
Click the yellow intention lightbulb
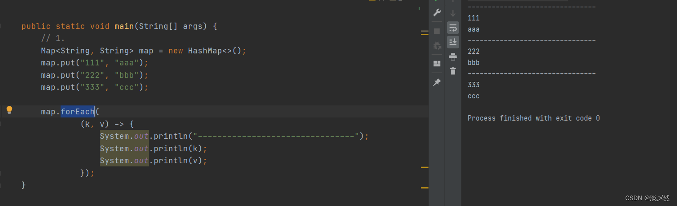tap(9, 110)
